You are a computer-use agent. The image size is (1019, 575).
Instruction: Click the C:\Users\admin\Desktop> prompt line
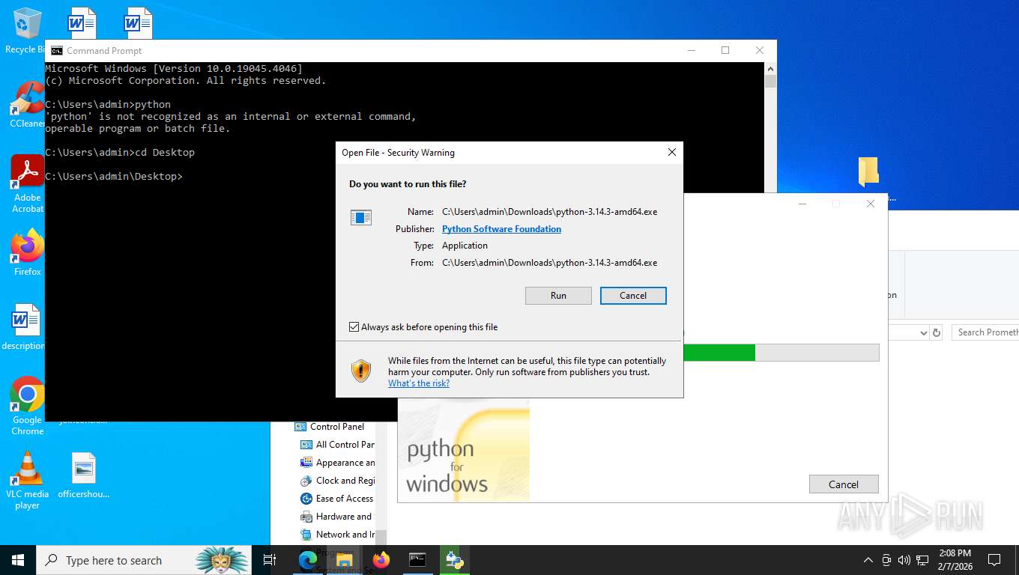(114, 177)
